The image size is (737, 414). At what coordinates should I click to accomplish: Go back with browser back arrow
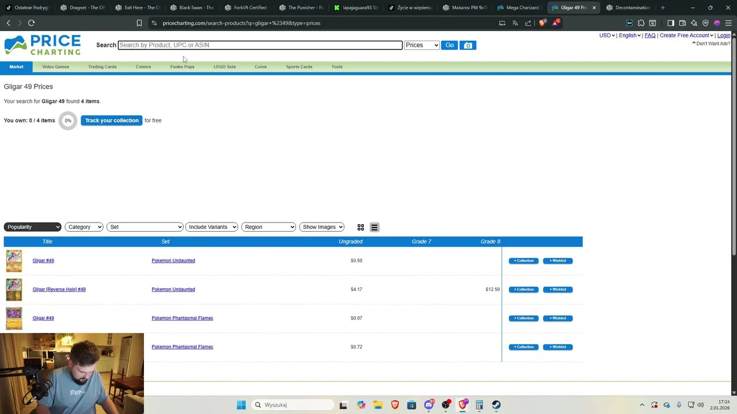(8, 23)
